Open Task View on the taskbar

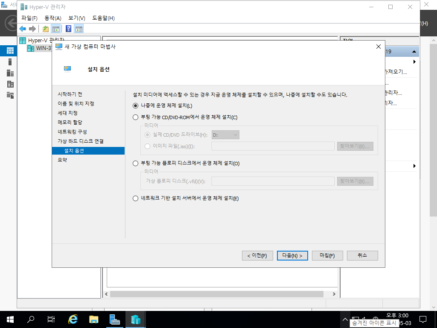[51, 319]
